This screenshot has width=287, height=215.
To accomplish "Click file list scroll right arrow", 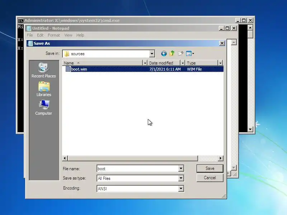I will [221, 158].
